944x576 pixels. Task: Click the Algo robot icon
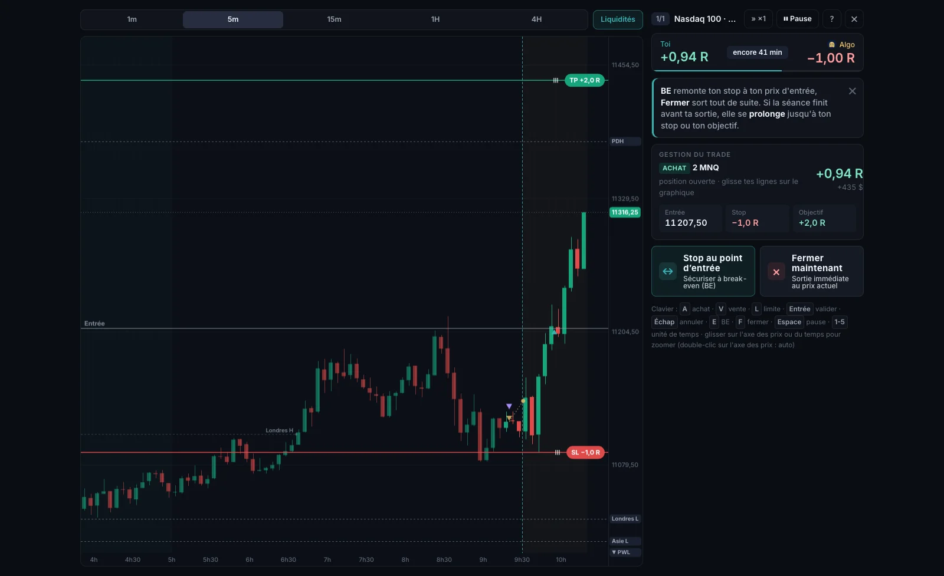pyautogui.click(x=832, y=45)
